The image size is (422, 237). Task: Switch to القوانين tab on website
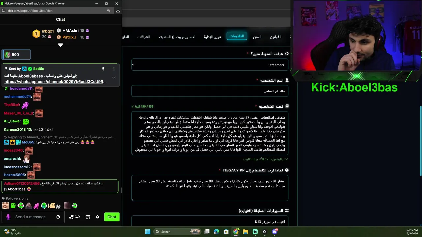276,37
